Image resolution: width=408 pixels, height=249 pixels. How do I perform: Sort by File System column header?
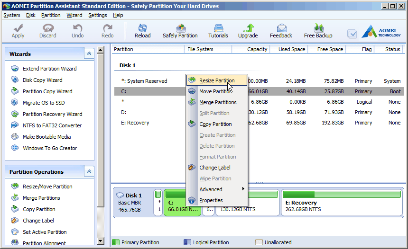tap(208, 49)
